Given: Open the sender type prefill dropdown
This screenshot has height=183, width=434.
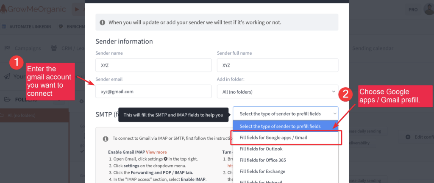Looking at the screenshot, I should 285,114.
